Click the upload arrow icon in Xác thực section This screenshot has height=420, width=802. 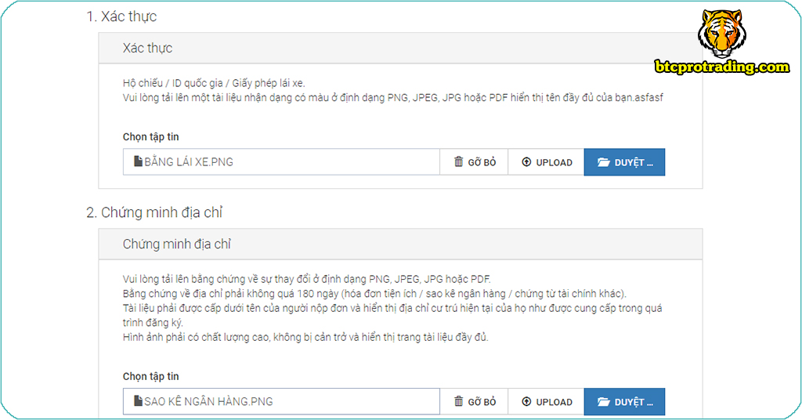[x=526, y=162]
